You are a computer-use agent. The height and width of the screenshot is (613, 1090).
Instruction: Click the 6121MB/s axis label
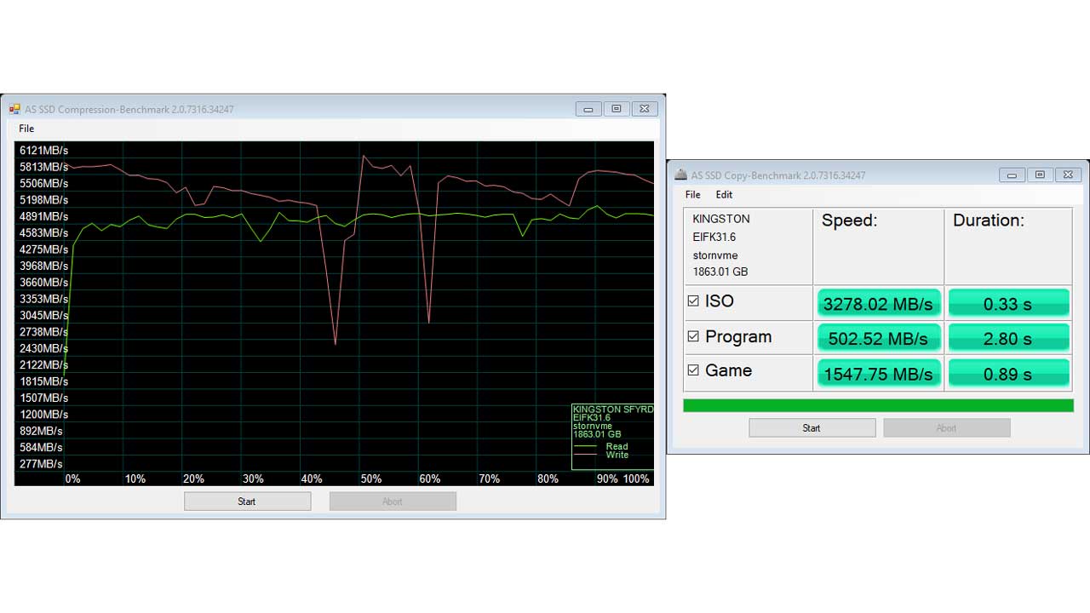[43, 151]
